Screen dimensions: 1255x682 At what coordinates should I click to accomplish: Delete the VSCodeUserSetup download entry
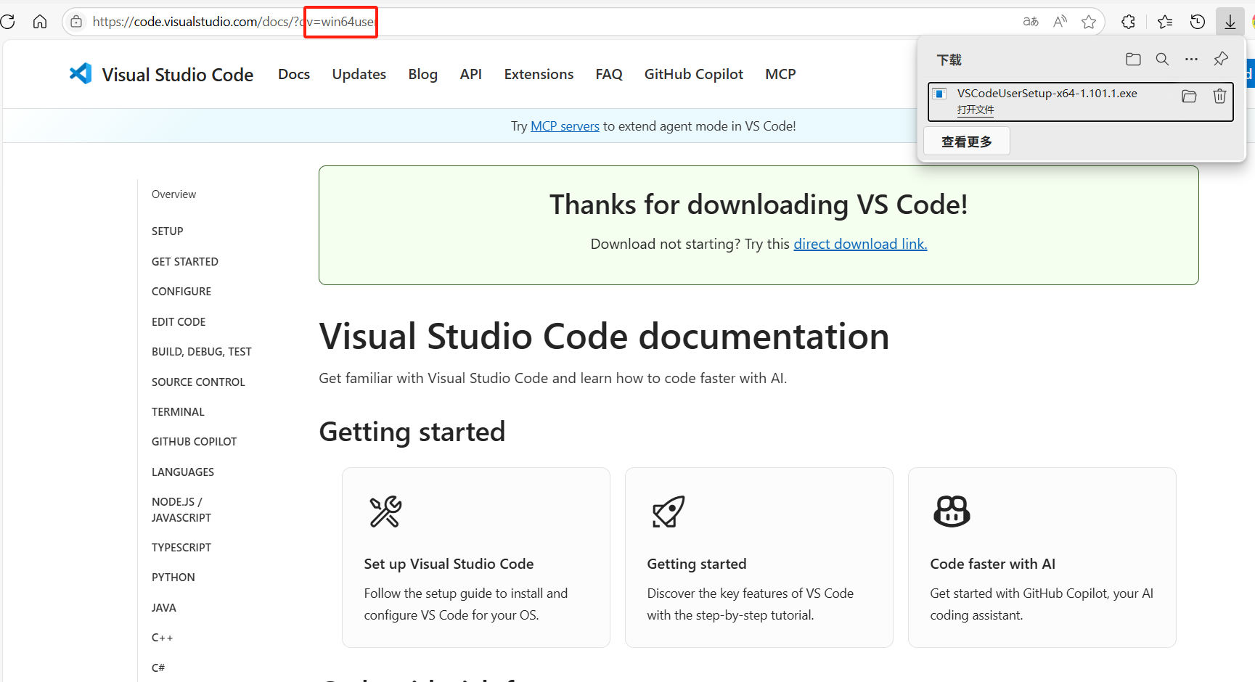point(1219,96)
